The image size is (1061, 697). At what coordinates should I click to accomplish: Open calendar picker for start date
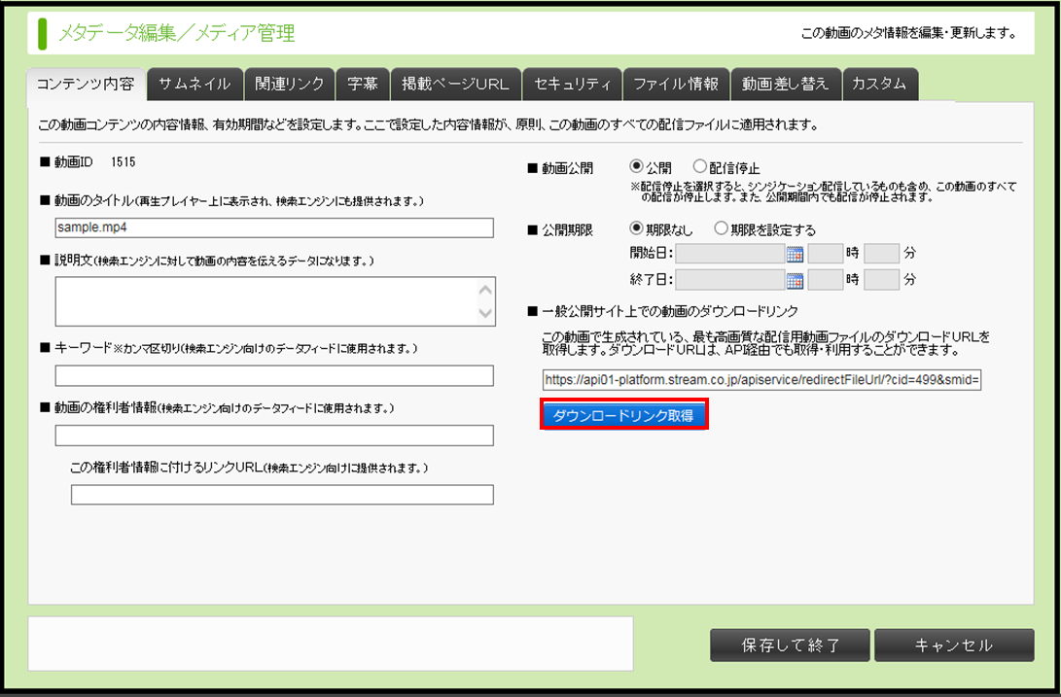coord(795,255)
